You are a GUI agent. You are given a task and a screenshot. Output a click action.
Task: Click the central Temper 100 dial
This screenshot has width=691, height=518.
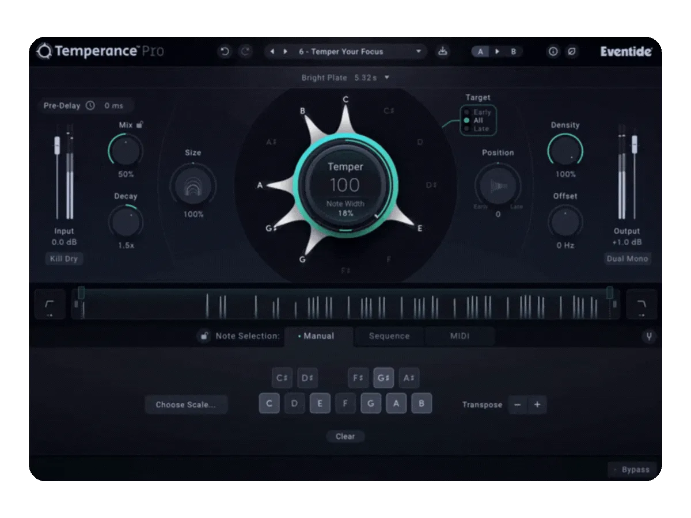pyautogui.click(x=345, y=185)
